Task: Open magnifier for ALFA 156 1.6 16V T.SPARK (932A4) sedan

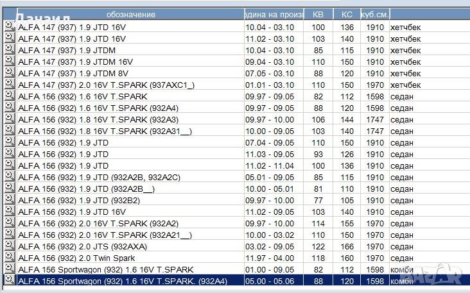Action: (9, 107)
